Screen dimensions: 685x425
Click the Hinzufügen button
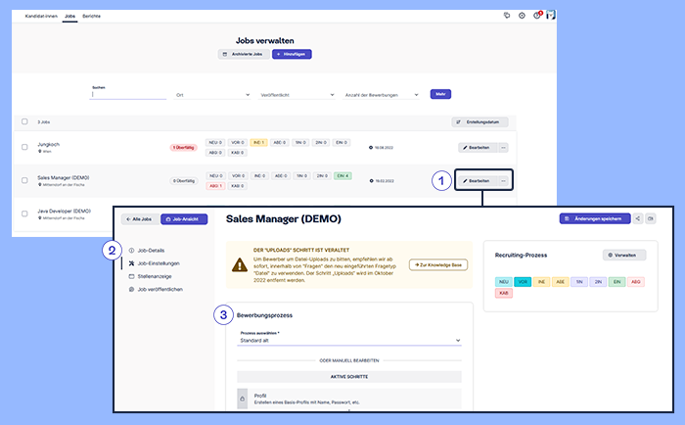pyautogui.click(x=292, y=54)
